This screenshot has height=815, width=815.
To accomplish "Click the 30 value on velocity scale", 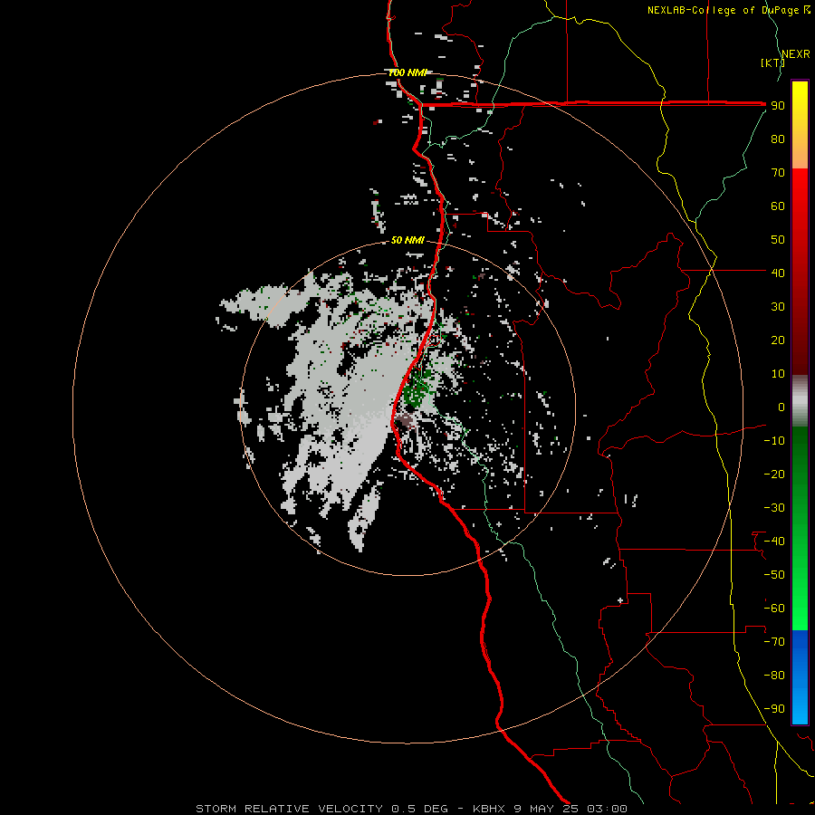I will [x=778, y=307].
